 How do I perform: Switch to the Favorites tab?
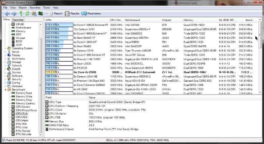[x=18, y=20]
